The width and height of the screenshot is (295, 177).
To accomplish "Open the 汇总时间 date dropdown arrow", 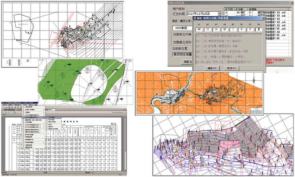I will click(219, 14).
